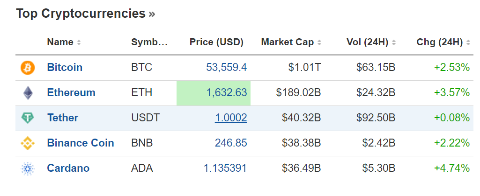This screenshot has height=196, width=480.
Task: Click the Tether logo icon
Action: tap(28, 118)
